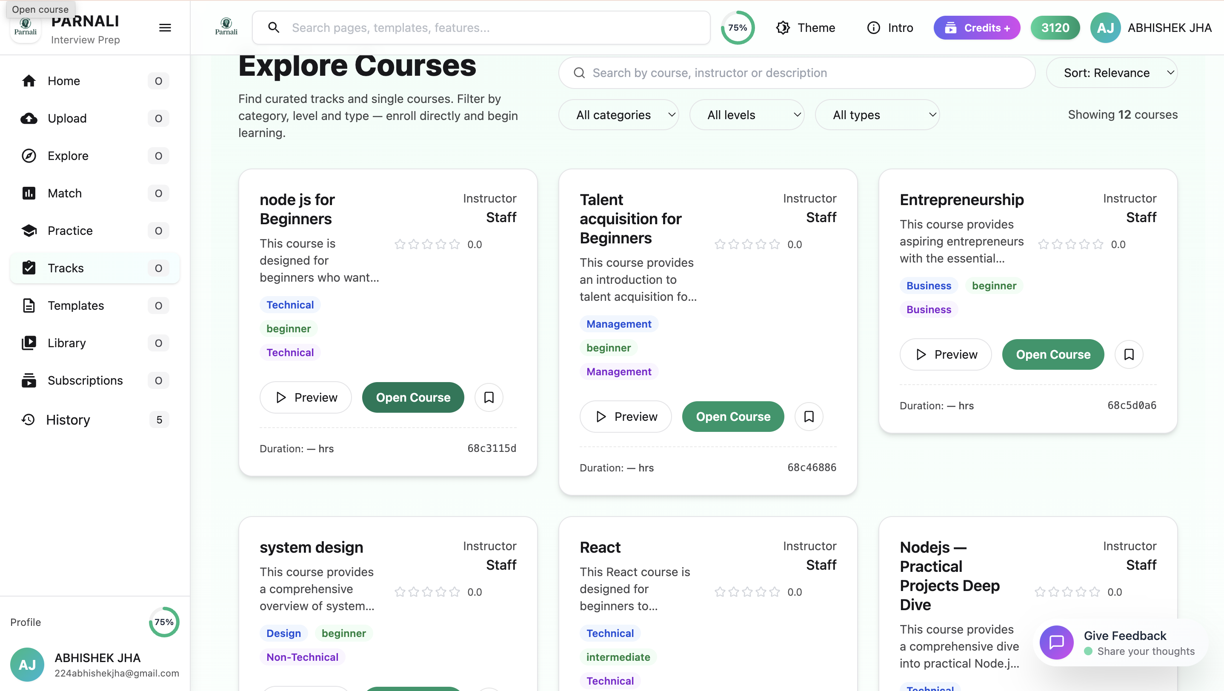The height and width of the screenshot is (691, 1224).
Task: Click the AJ avatar in the sidebar profile
Action: 27,664
